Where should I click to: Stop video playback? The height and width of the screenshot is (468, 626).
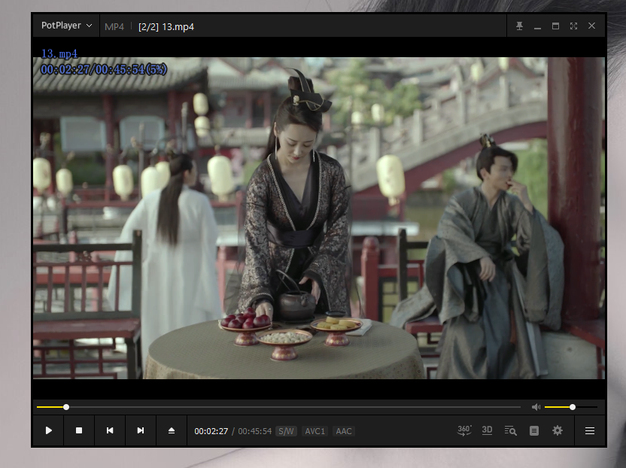(79, 430)
